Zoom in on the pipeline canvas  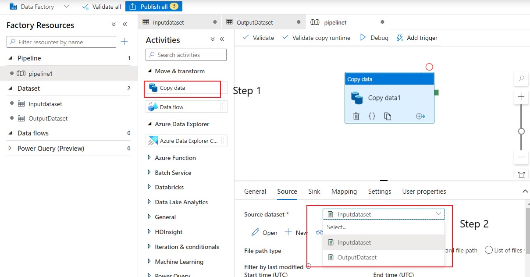[521, 97]
